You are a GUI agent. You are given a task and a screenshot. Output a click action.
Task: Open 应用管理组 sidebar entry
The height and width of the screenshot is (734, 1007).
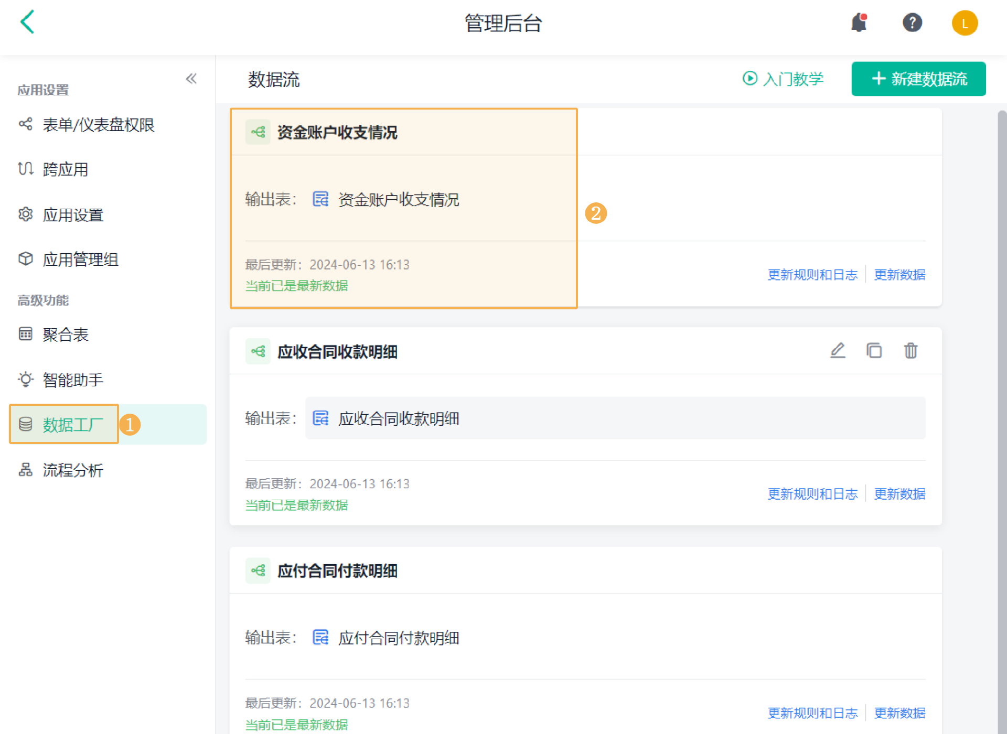(80, 260)
